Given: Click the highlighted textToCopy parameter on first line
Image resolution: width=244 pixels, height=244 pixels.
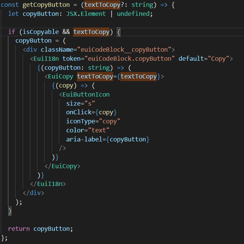Looking at the screenshot, I should pyautogui.click(x=102, y=5).
